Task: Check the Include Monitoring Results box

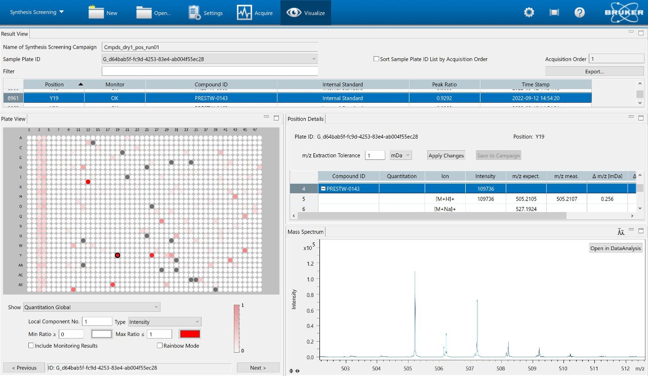Action: (31, 345)
